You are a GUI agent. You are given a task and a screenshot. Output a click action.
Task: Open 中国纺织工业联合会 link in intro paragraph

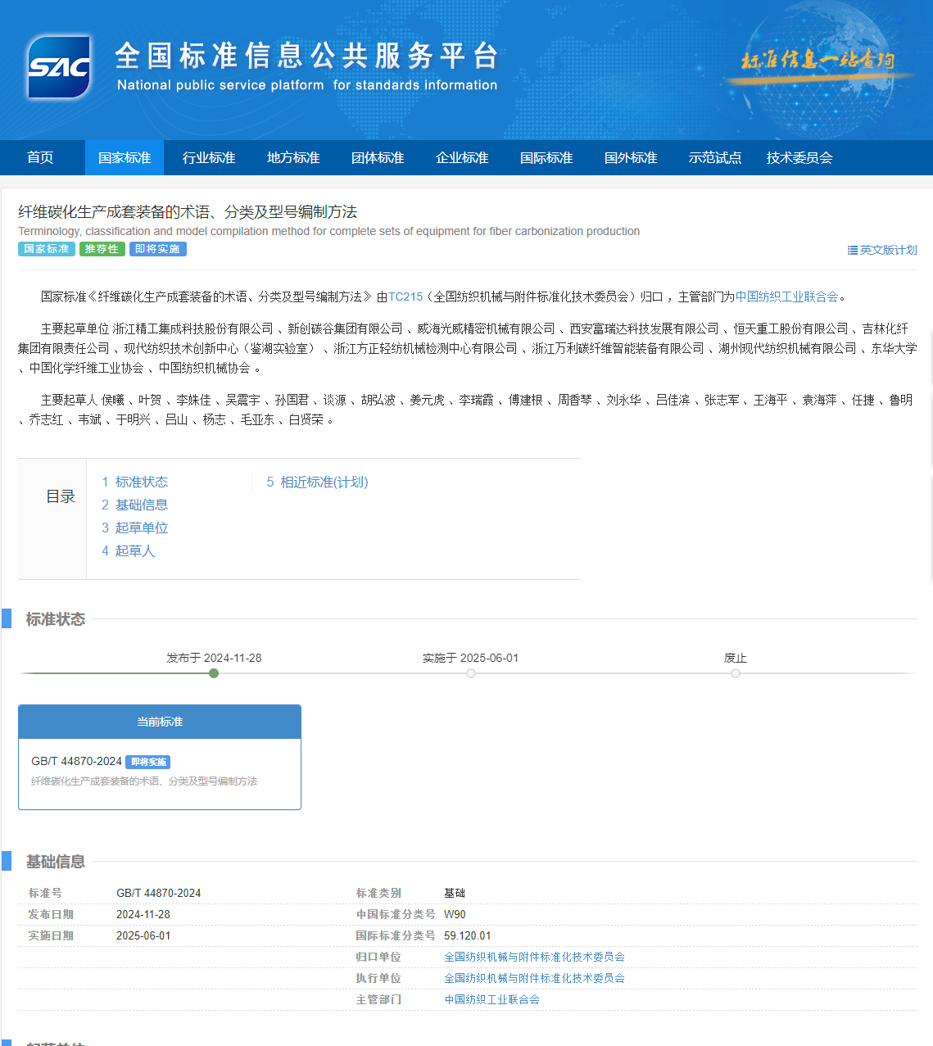click(786, 297)
